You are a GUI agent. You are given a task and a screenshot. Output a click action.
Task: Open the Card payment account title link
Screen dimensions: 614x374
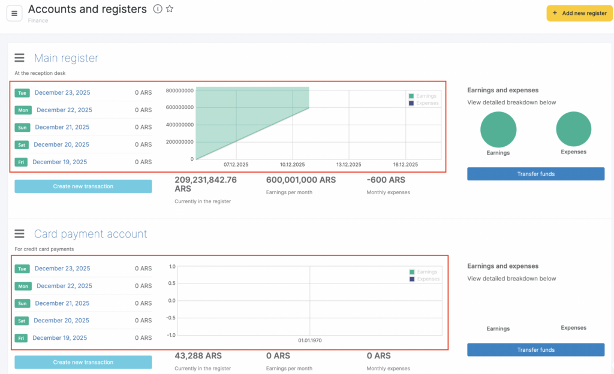(x=91, y=234)
